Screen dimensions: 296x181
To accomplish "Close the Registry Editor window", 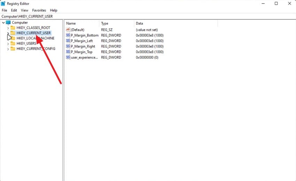I will click(289, 3).
